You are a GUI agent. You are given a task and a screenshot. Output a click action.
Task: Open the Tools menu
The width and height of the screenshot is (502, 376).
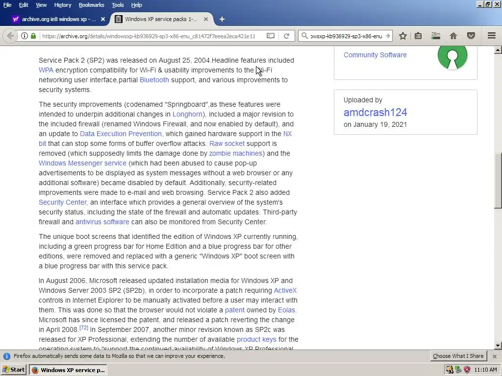coord(118,5)
